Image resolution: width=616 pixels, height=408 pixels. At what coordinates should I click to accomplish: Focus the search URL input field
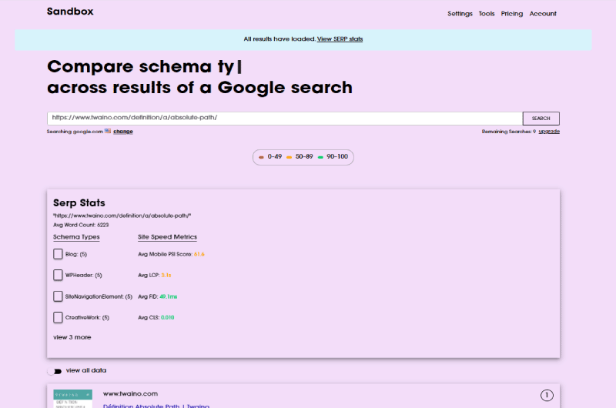(x=285, y=119)
